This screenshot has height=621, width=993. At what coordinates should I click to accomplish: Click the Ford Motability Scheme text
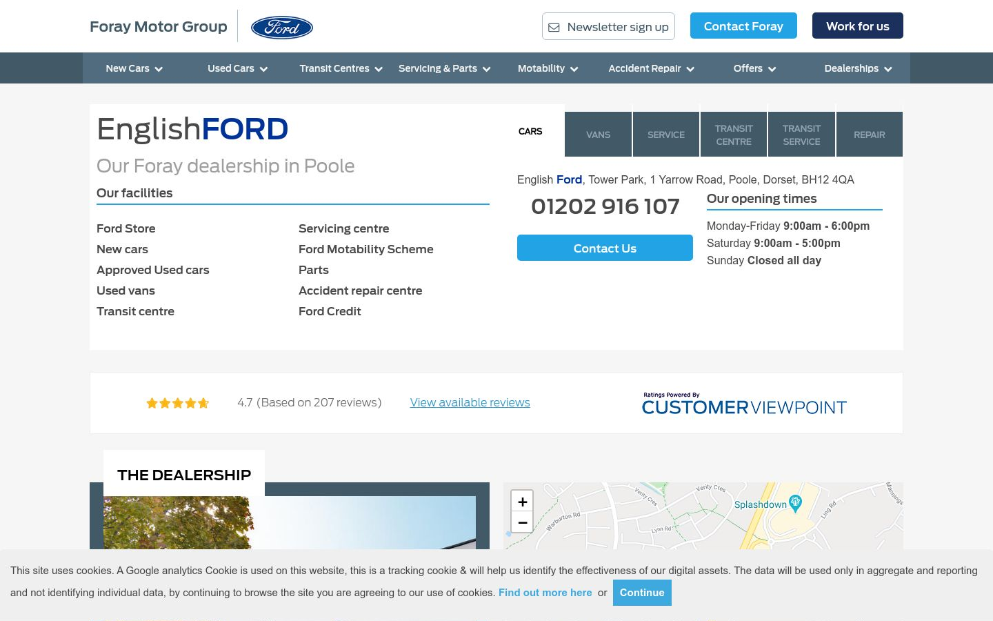coord(366,249)
